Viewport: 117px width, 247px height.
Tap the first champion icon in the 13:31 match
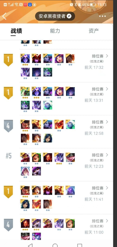pos(25,92)
